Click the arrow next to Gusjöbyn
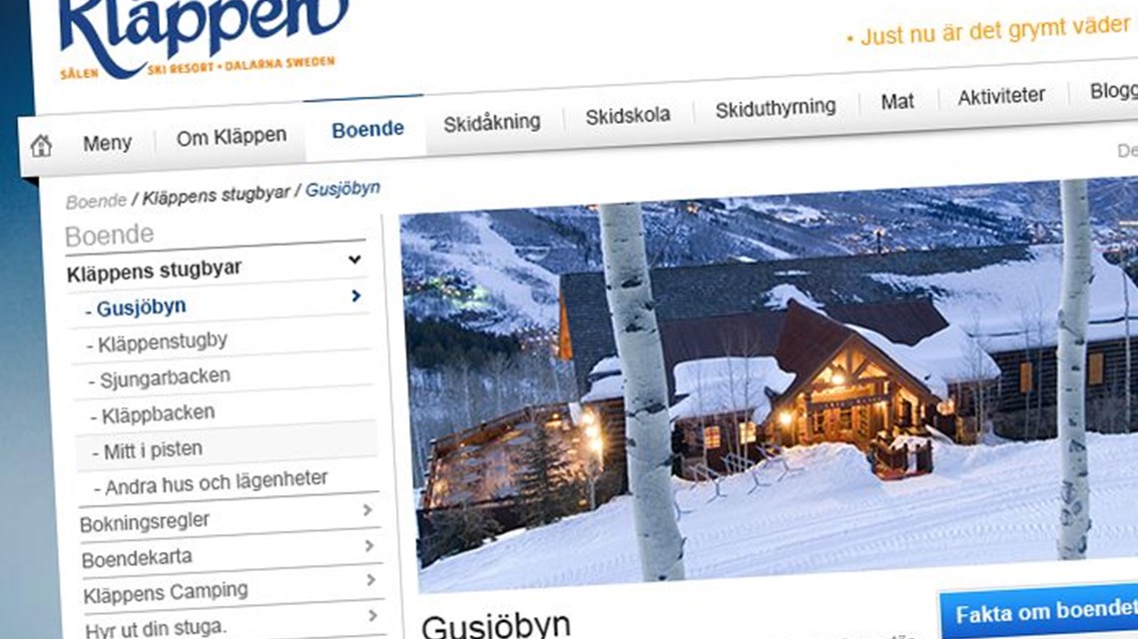 point(356,296)
